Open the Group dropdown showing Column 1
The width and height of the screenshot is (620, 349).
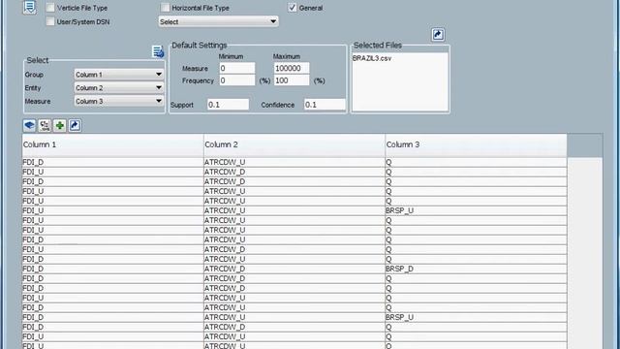pos(119,75)
